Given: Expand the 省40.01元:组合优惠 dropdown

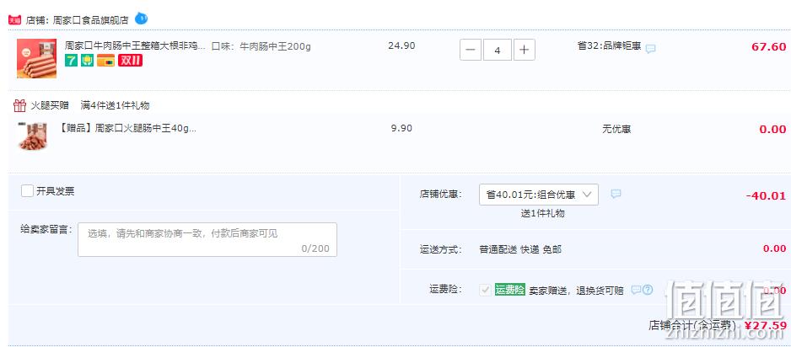Looking at the screenshot, I should [539, 195].
